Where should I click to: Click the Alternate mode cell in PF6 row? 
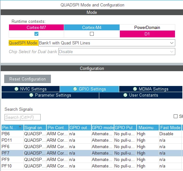point(103,147)
